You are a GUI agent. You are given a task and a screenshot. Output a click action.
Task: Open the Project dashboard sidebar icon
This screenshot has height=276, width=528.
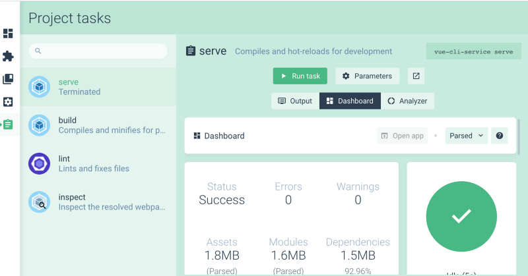tap(8, 34)
